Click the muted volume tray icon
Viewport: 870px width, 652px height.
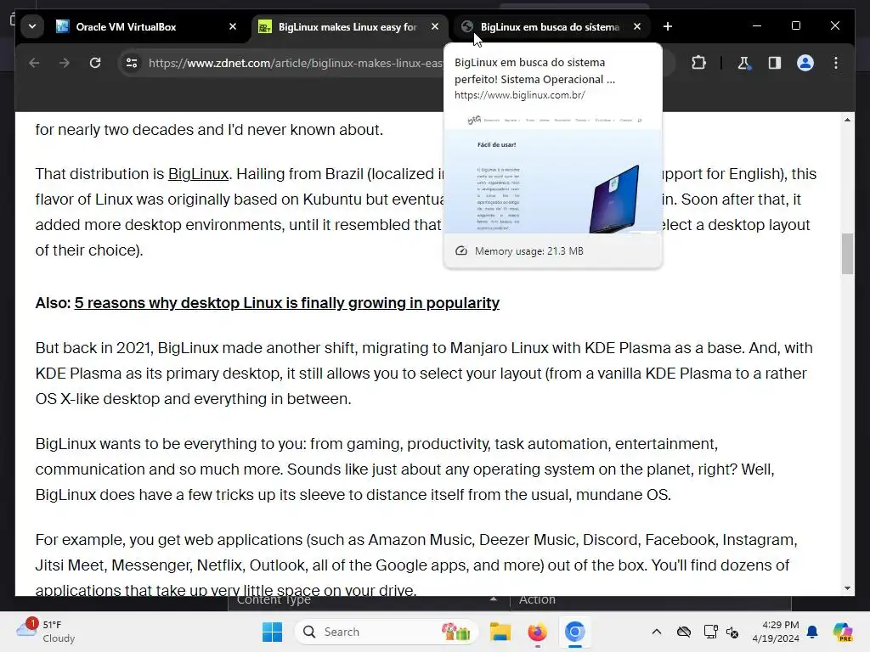[732, 632]
